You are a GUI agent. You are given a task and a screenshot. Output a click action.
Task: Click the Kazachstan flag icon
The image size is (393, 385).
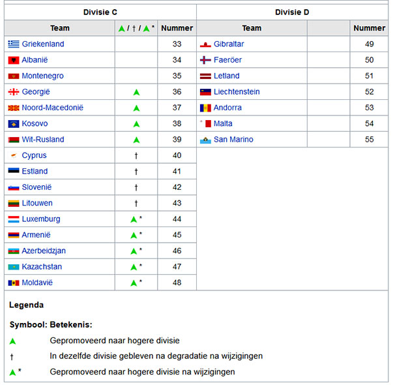pyautogui.click(x=14, y=267)
